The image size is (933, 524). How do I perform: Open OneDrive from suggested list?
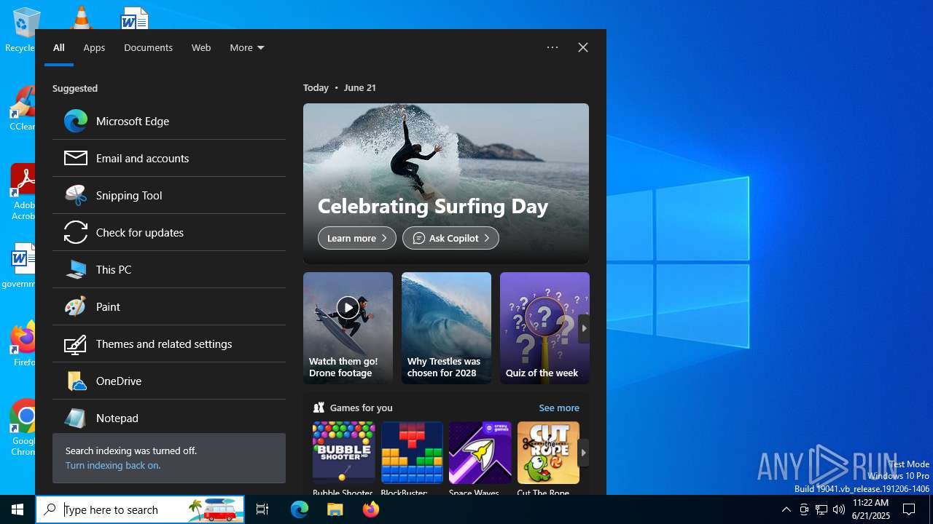[169, 381]
